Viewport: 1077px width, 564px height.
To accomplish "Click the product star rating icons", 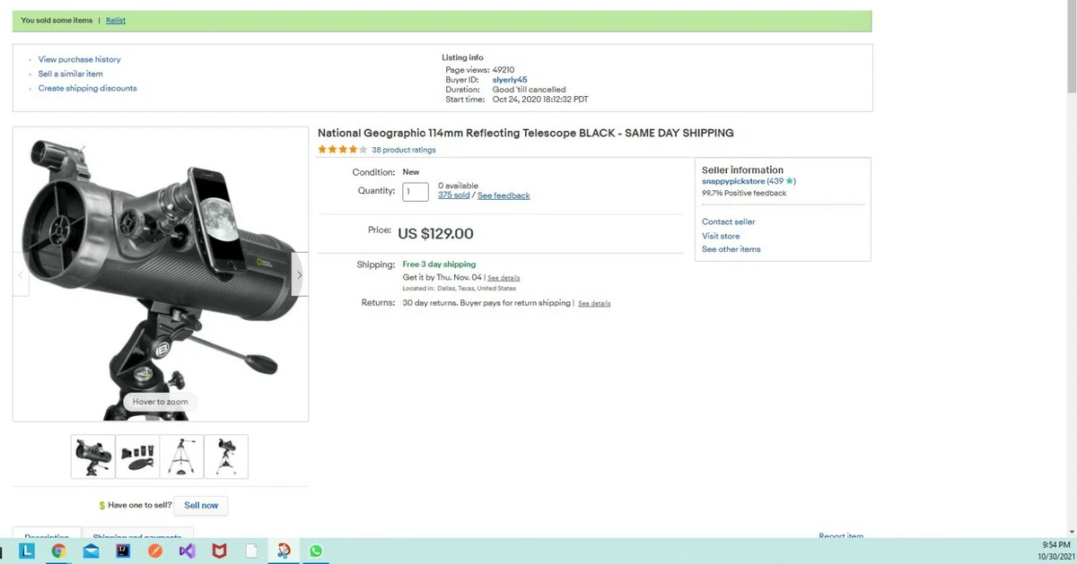I will pos(343,150).
